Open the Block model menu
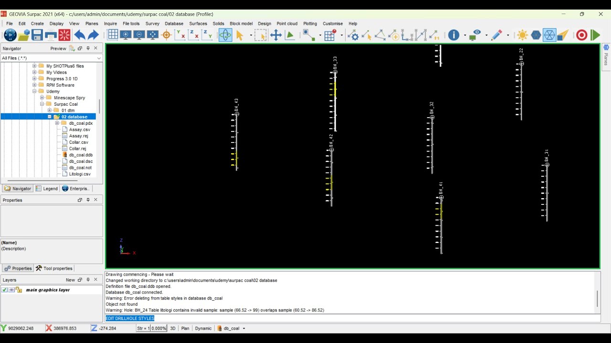Screen dimensions: 611x343 [x=241, y=23]
